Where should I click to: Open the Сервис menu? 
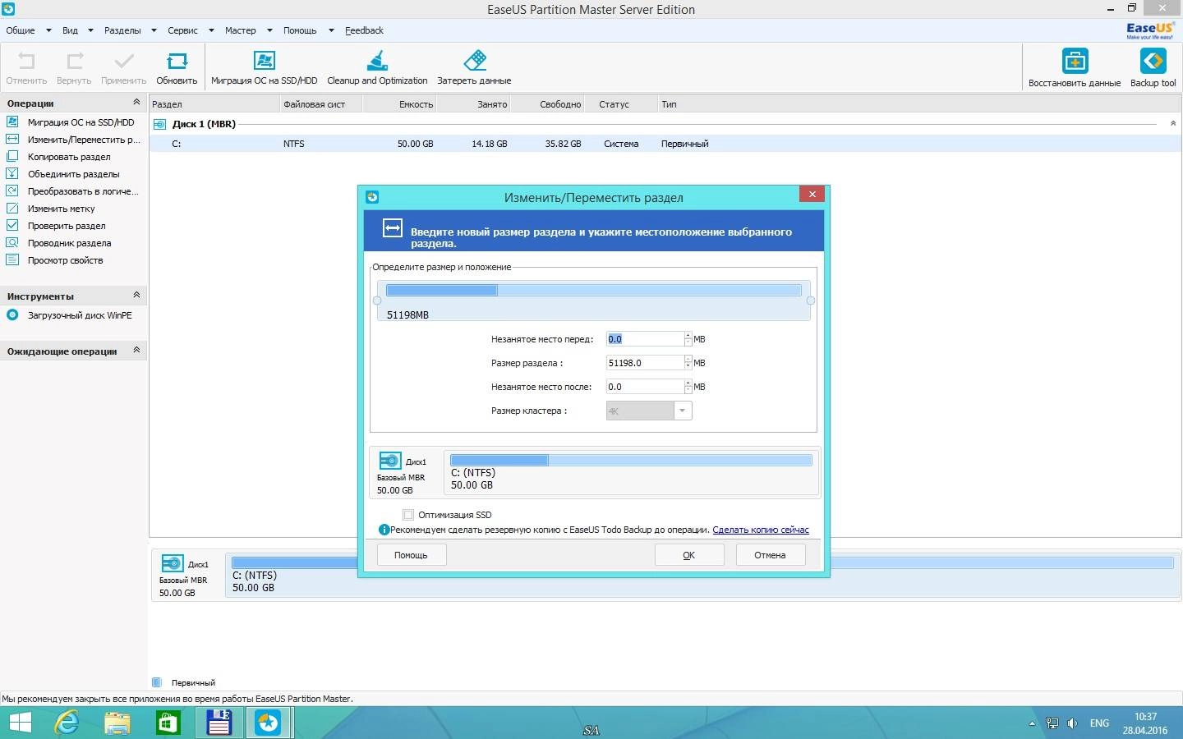coord(182,30)
